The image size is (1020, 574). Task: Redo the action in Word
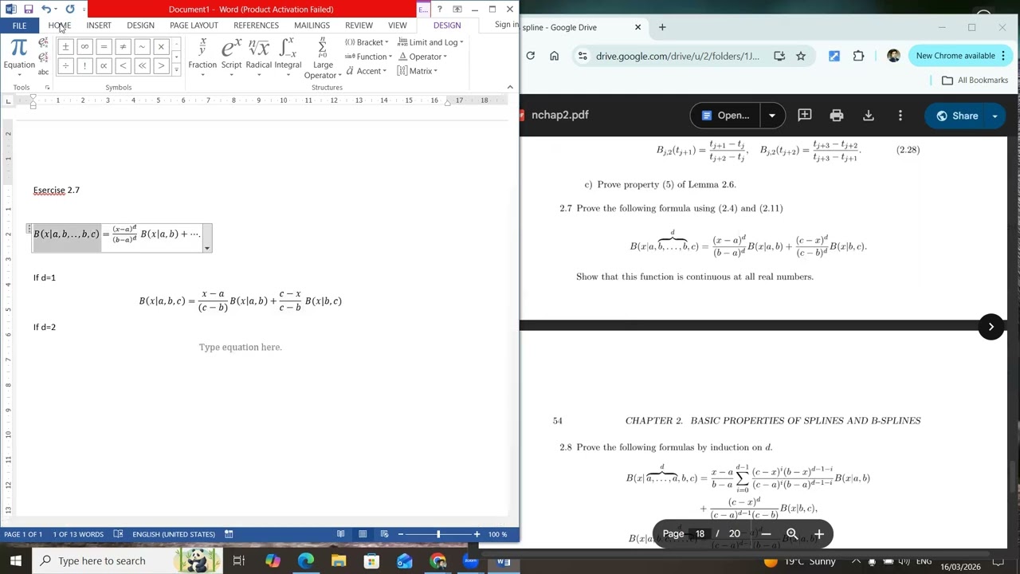pyautogui.click(x=70, y=10)
